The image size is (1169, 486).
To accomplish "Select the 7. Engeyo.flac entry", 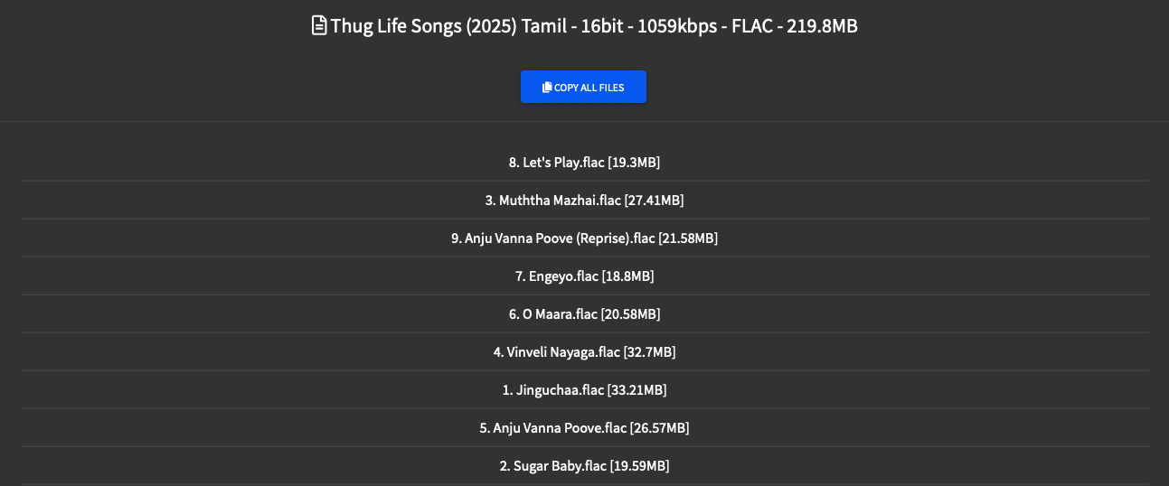I will [585, 276].
